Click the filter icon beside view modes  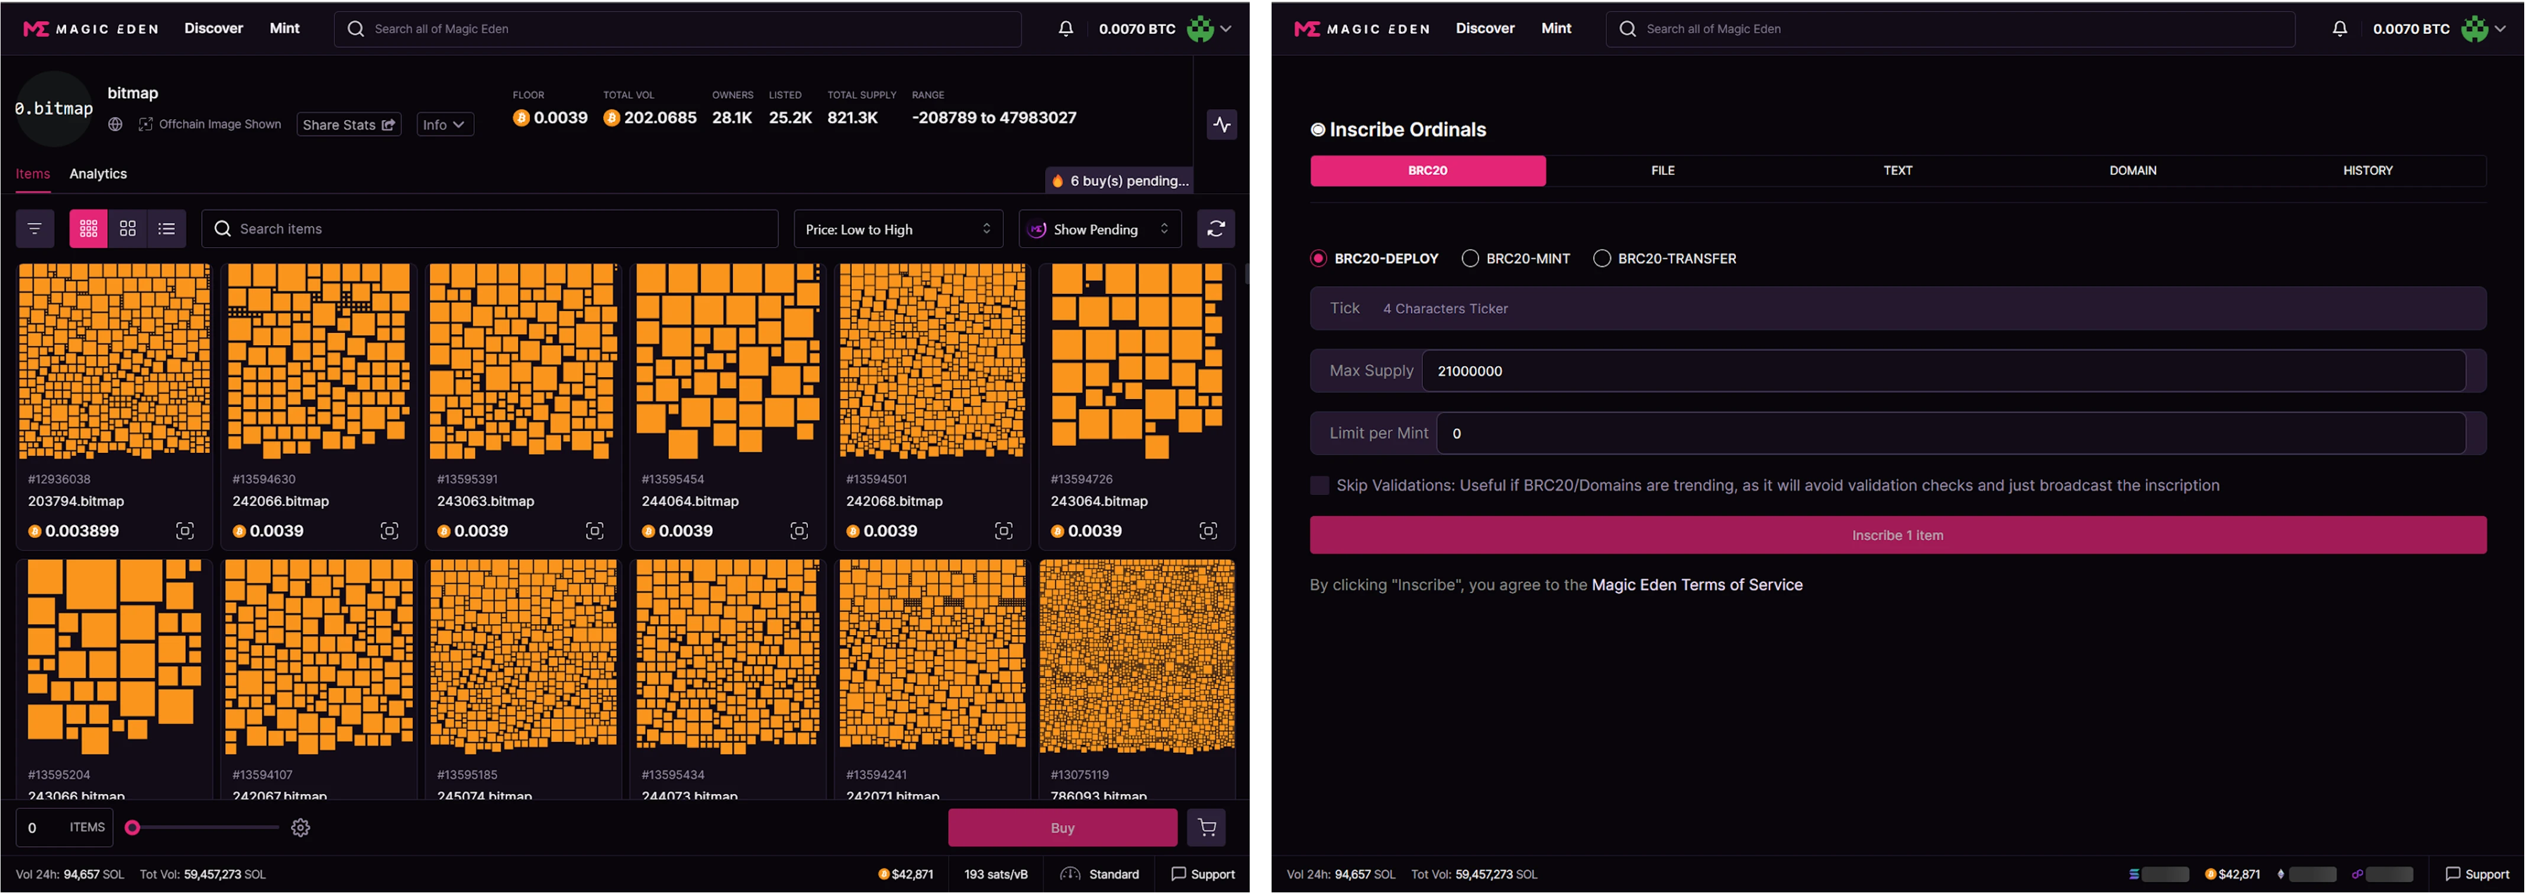34,228
